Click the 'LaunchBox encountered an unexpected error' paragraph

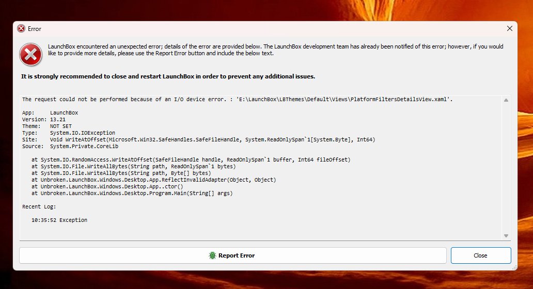tap(276, 50)
